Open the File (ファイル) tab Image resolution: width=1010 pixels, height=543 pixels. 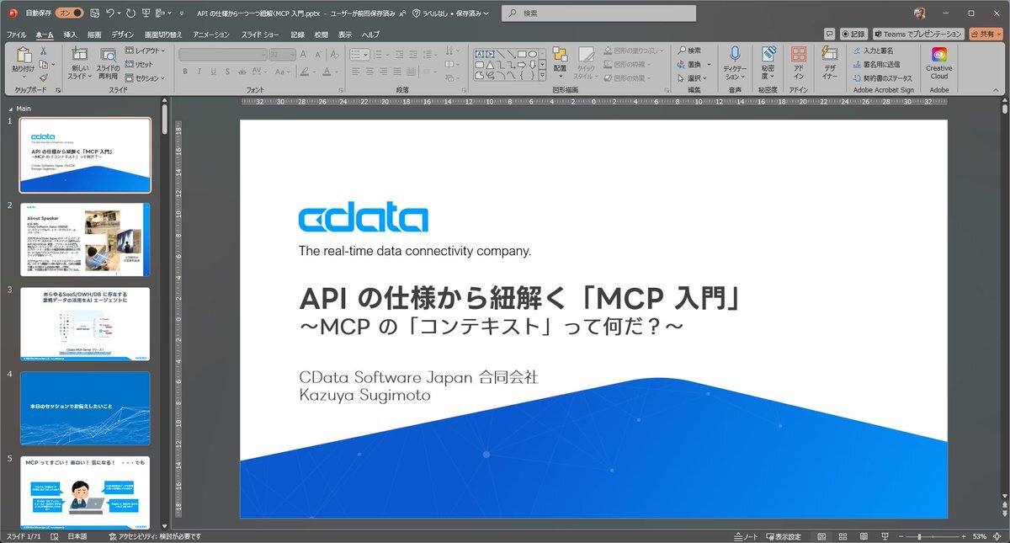pos(16,35)
